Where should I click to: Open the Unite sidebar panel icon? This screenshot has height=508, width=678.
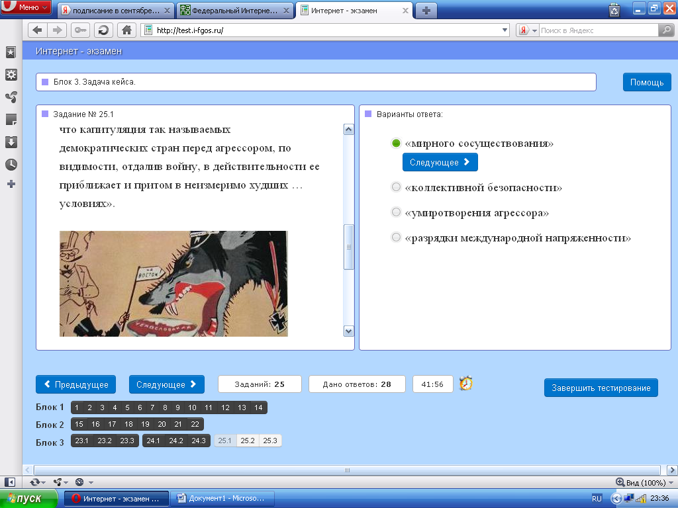tap(11, 97)
